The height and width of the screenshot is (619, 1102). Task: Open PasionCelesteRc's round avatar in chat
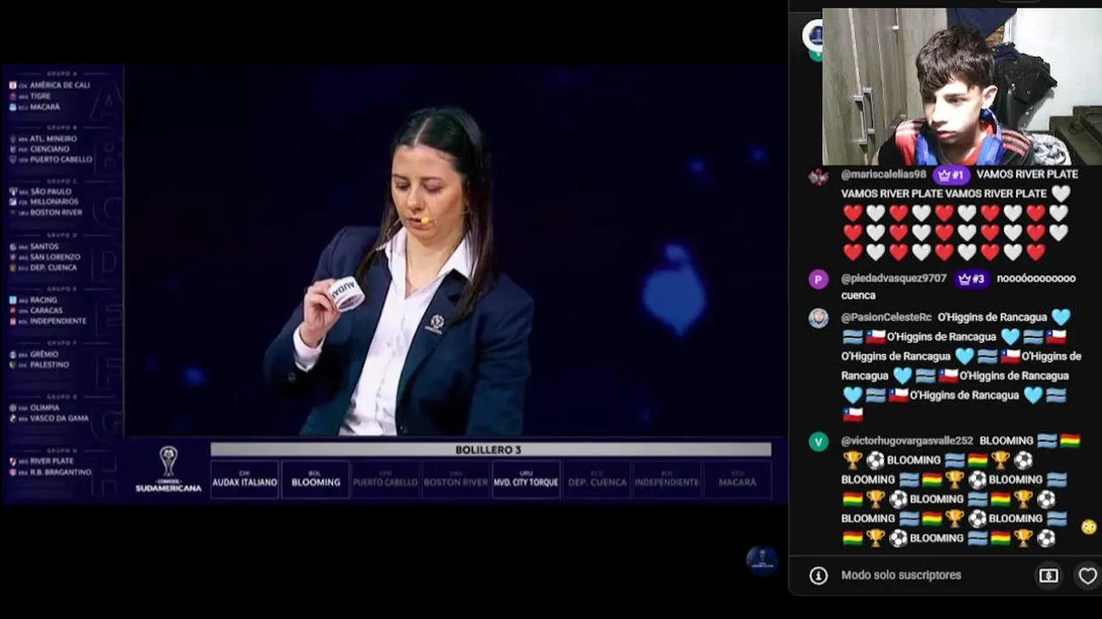coord(818,318)
